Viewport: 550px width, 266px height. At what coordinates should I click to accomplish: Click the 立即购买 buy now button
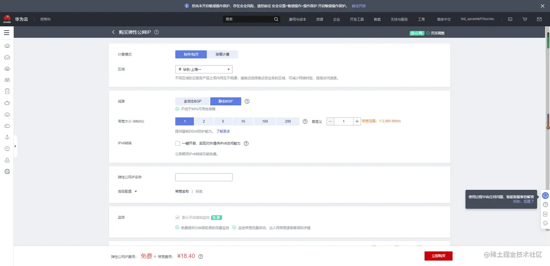pos(438,256)
